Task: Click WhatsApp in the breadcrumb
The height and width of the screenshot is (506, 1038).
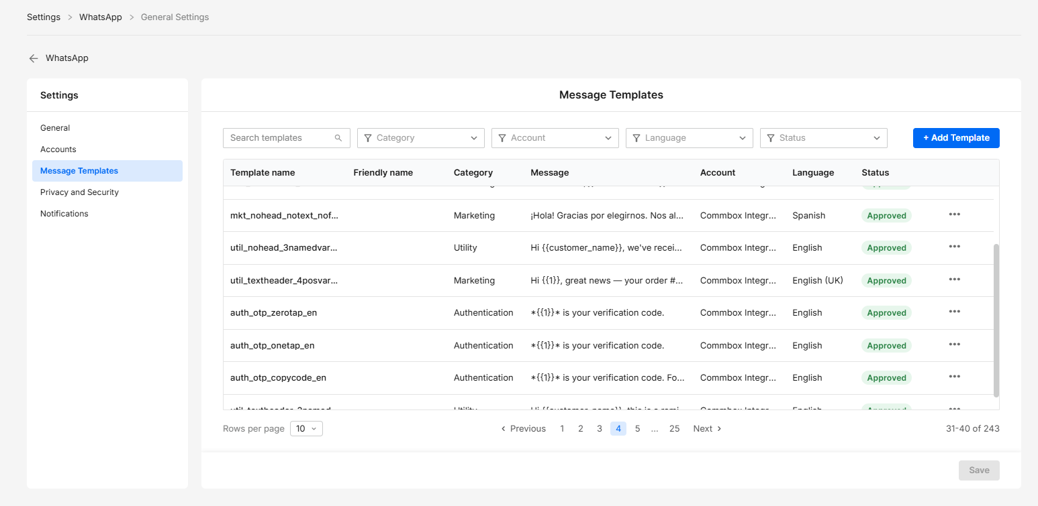Action: 101,17
